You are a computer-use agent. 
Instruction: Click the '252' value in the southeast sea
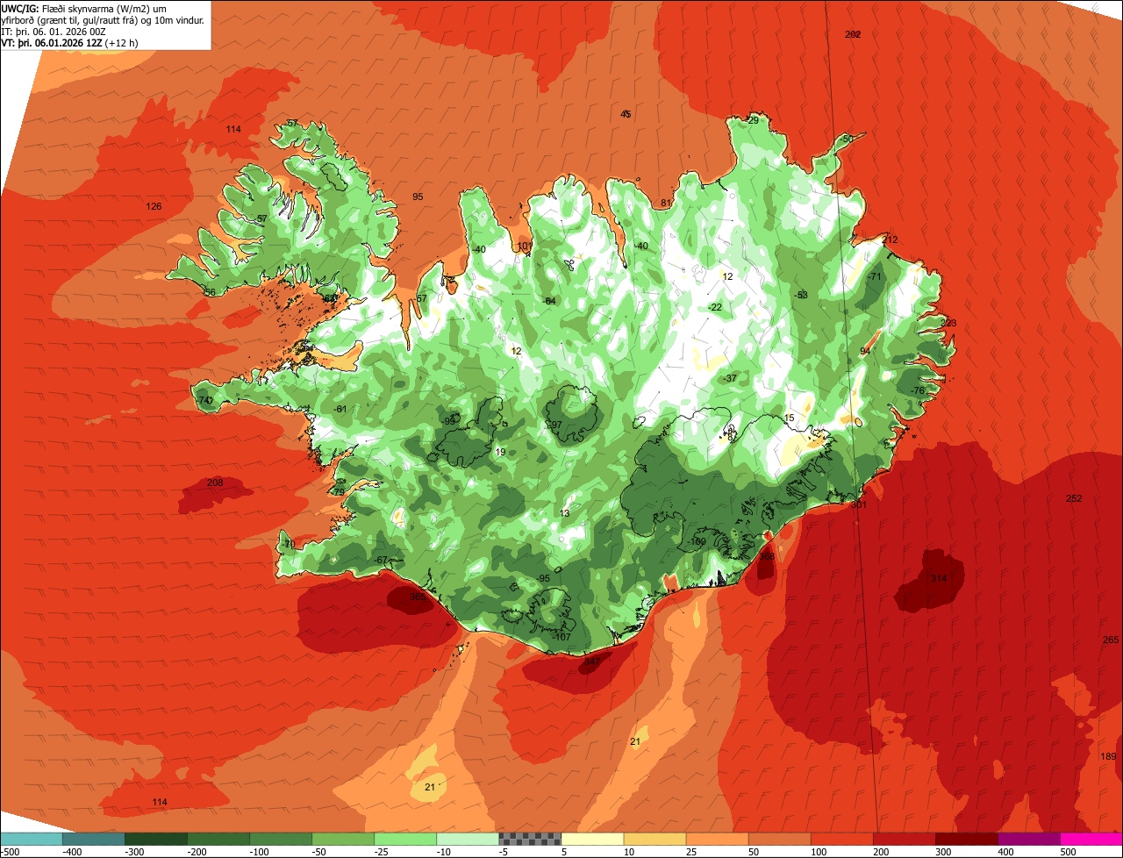tap(1074, 498)
